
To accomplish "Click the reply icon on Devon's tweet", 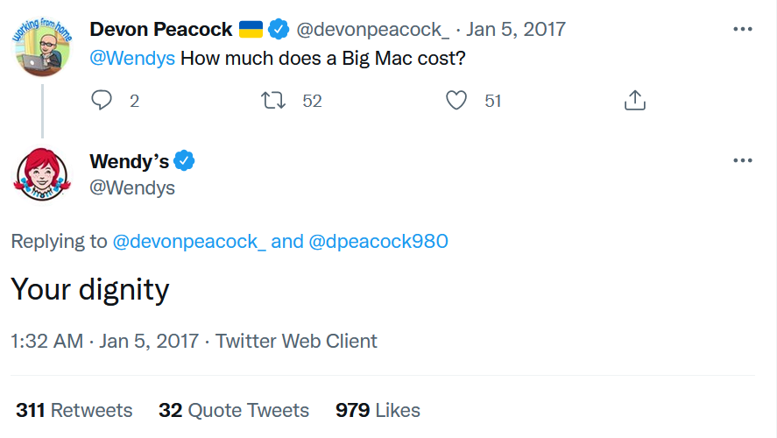I will pos(102,101).
